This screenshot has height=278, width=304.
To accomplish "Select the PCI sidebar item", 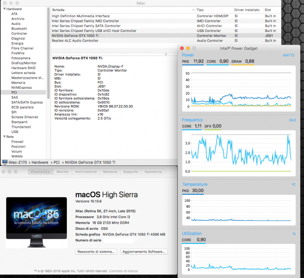I will pos(23,92).
